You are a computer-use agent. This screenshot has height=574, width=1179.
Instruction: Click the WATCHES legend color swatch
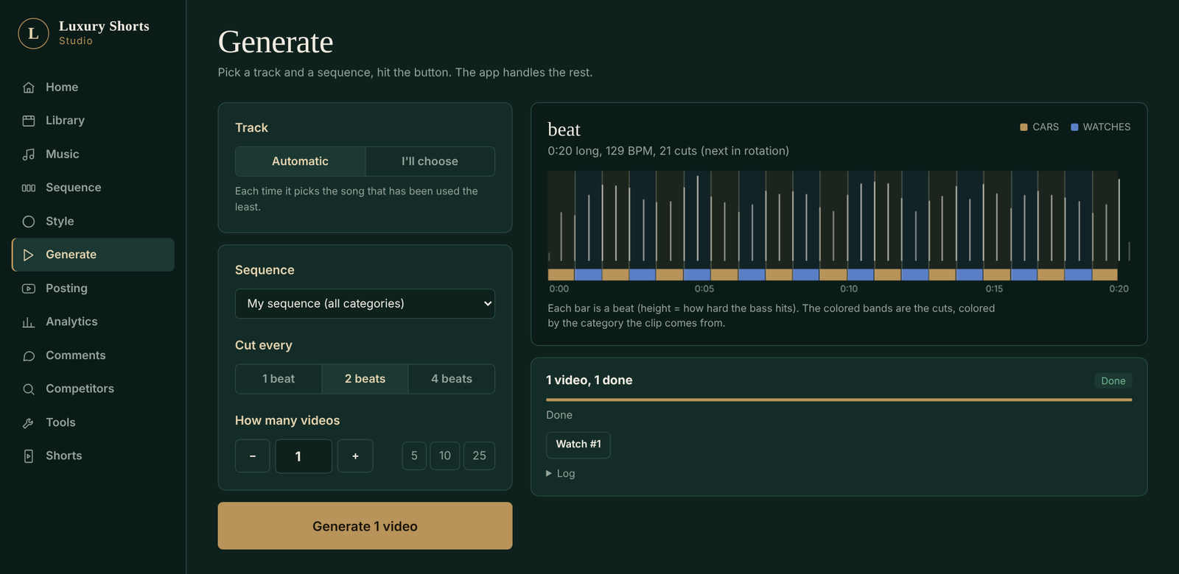[x=1074, y=127]
